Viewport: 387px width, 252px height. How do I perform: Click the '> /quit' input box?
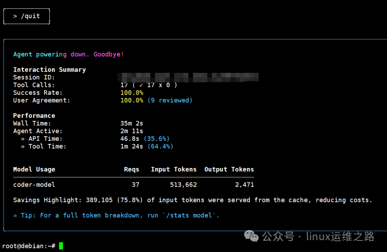pos(27,16)
